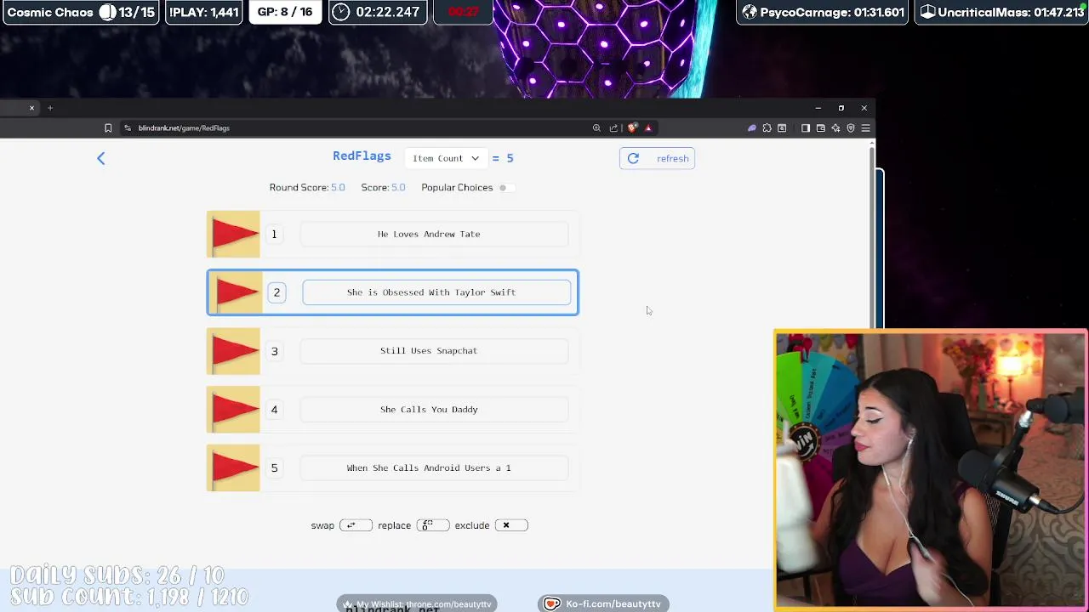
Task: Click the share page icon
Action: [x=613, y=128]
